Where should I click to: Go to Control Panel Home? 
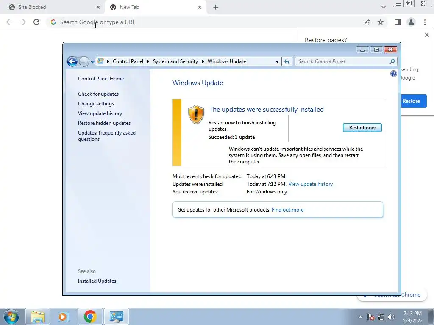[101, 78]
